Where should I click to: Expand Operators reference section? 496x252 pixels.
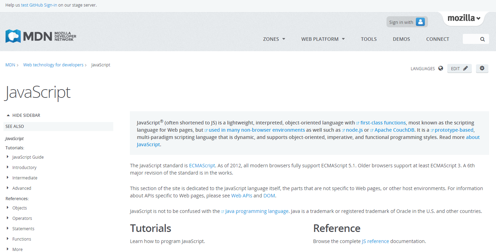(8, 218)
